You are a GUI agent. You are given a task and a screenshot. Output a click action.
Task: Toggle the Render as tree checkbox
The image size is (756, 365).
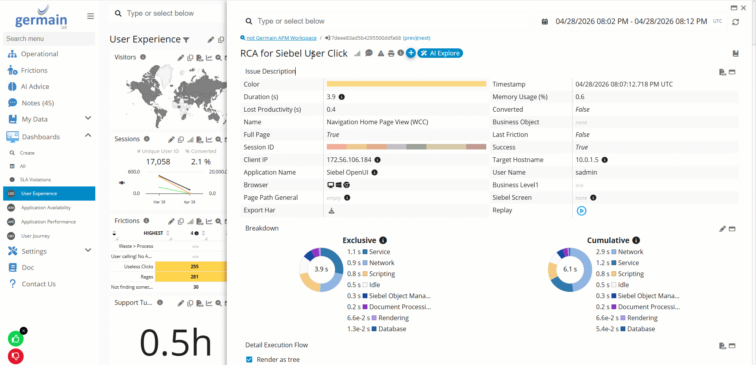pyautogui.click(x=249, y=359)
